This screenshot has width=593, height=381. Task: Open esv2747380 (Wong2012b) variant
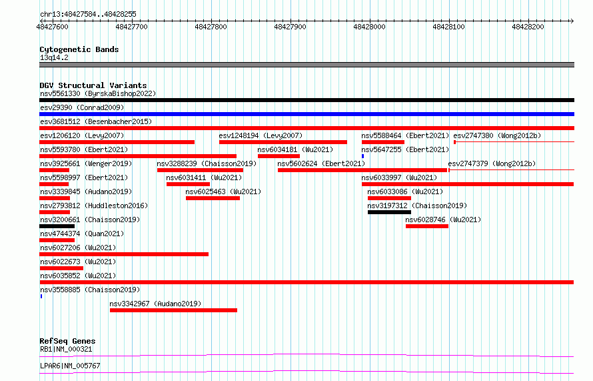[x=497, y=135]
